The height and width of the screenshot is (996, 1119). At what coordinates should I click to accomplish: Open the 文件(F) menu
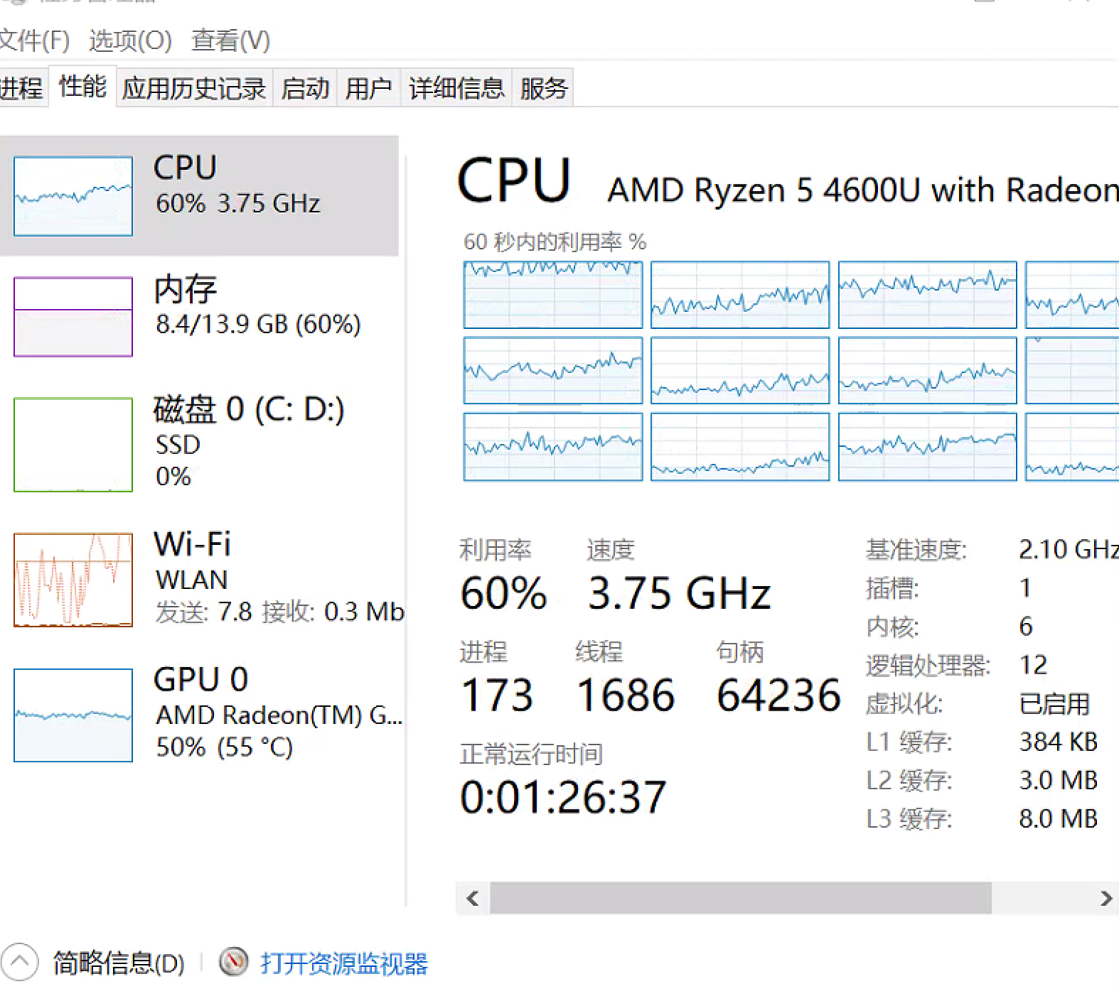33,40
